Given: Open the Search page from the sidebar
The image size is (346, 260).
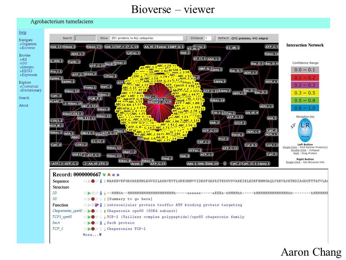Looking at the screenshot, I should pos(24,98).
